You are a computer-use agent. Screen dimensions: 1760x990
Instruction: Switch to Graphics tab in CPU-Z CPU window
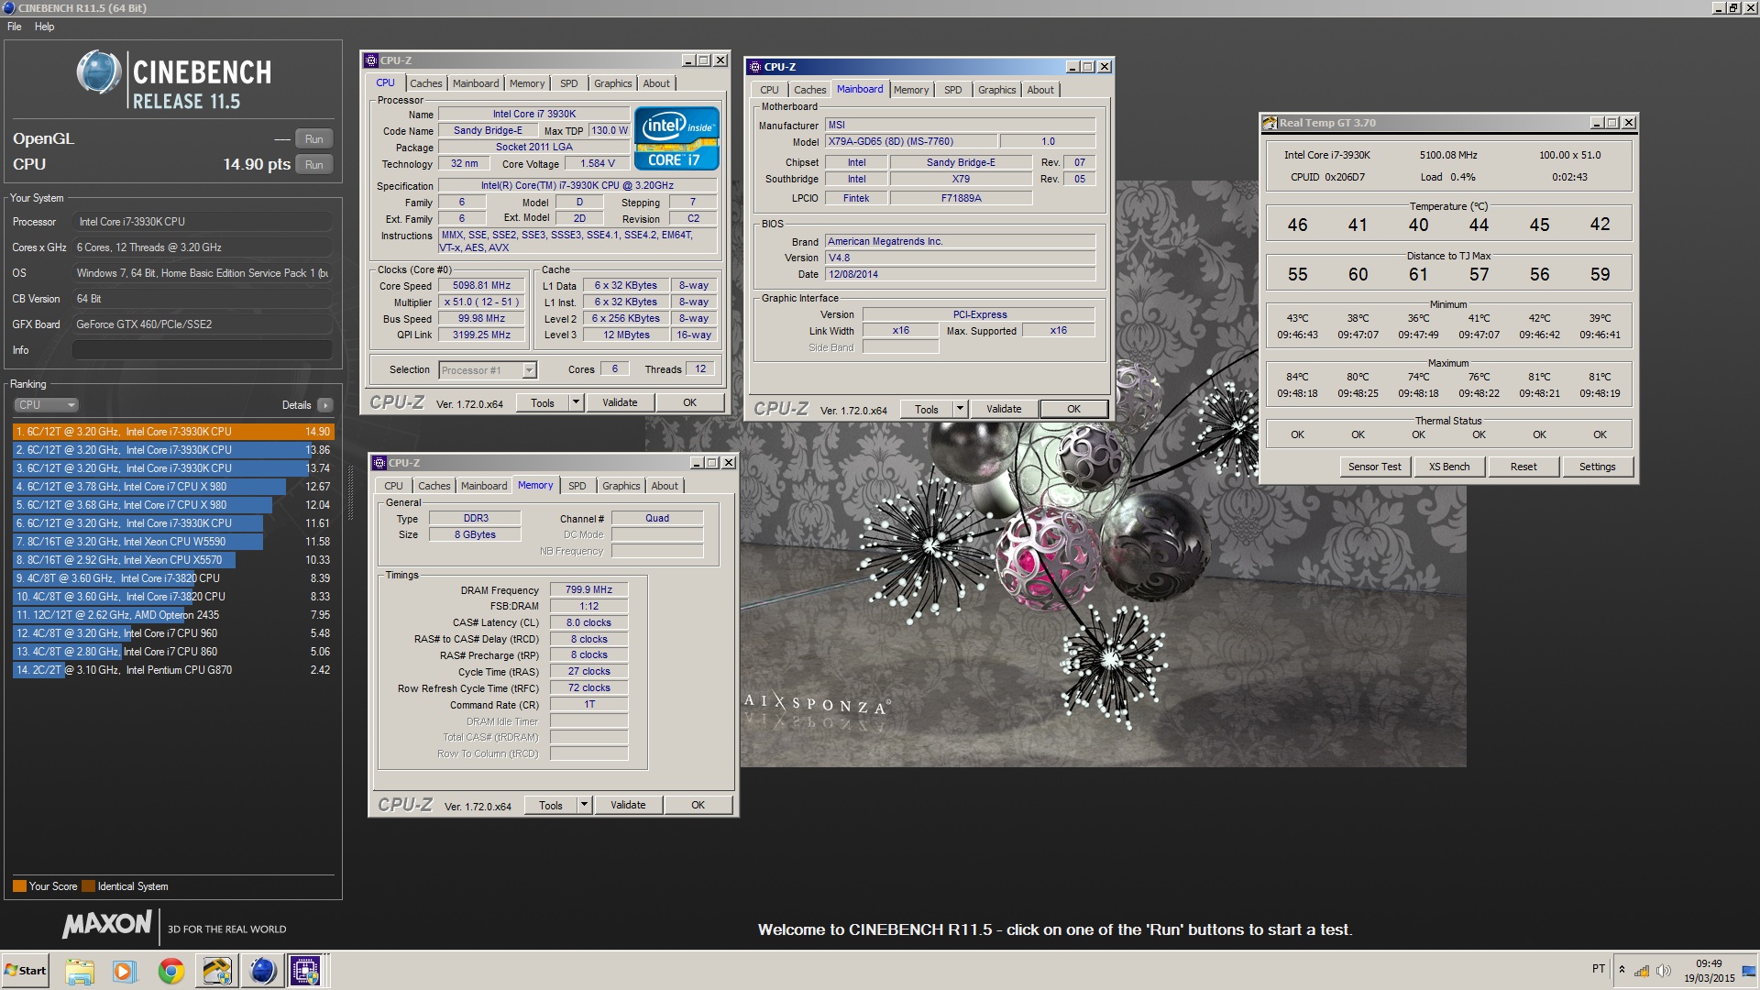pos(612,83)
